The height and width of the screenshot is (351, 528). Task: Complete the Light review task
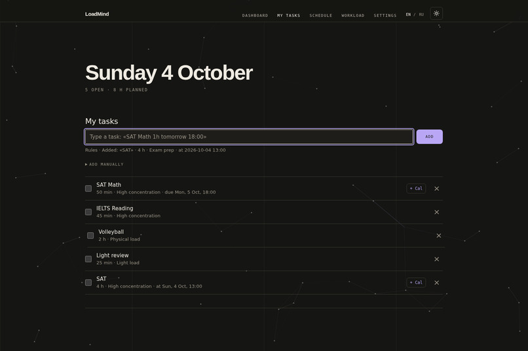(x=88, y=259)
